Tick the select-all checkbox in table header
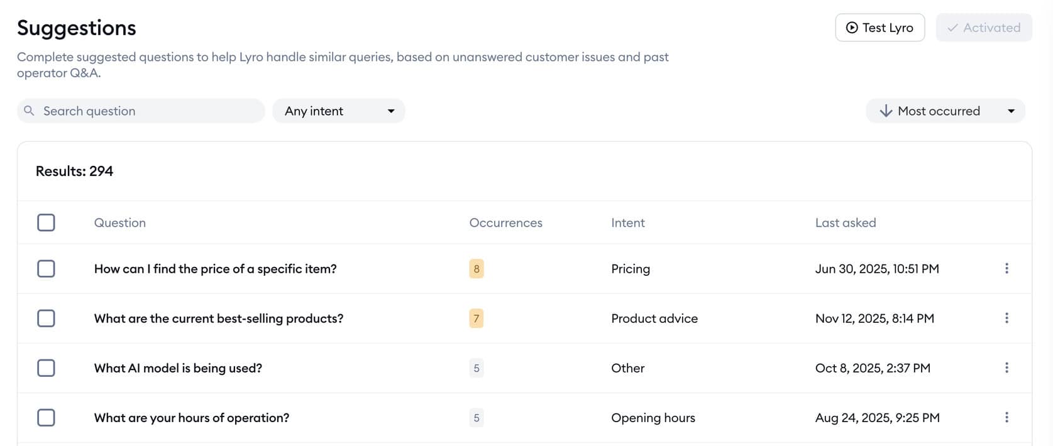 [x=46, y=222]
